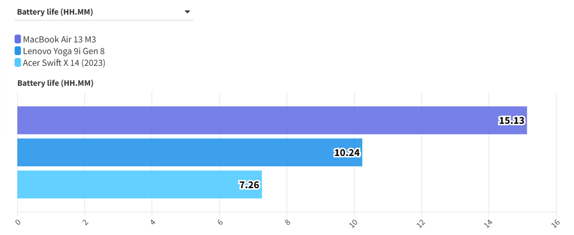Click the 4 axis tick label
574x235 pixels.
click(x=152, y=222)
